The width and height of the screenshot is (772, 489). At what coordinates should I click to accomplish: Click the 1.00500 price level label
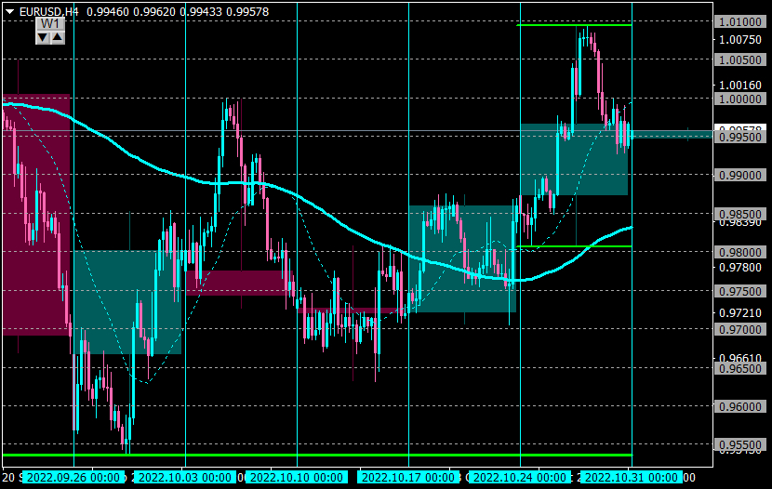(740, 60)
